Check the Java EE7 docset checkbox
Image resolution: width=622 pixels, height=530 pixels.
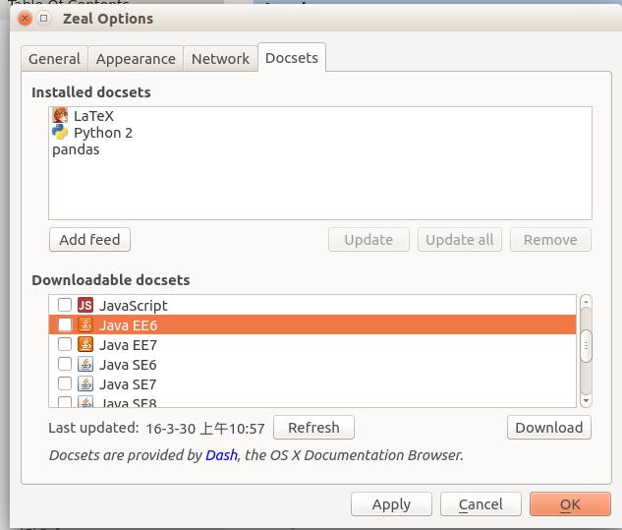pos(65,344)
